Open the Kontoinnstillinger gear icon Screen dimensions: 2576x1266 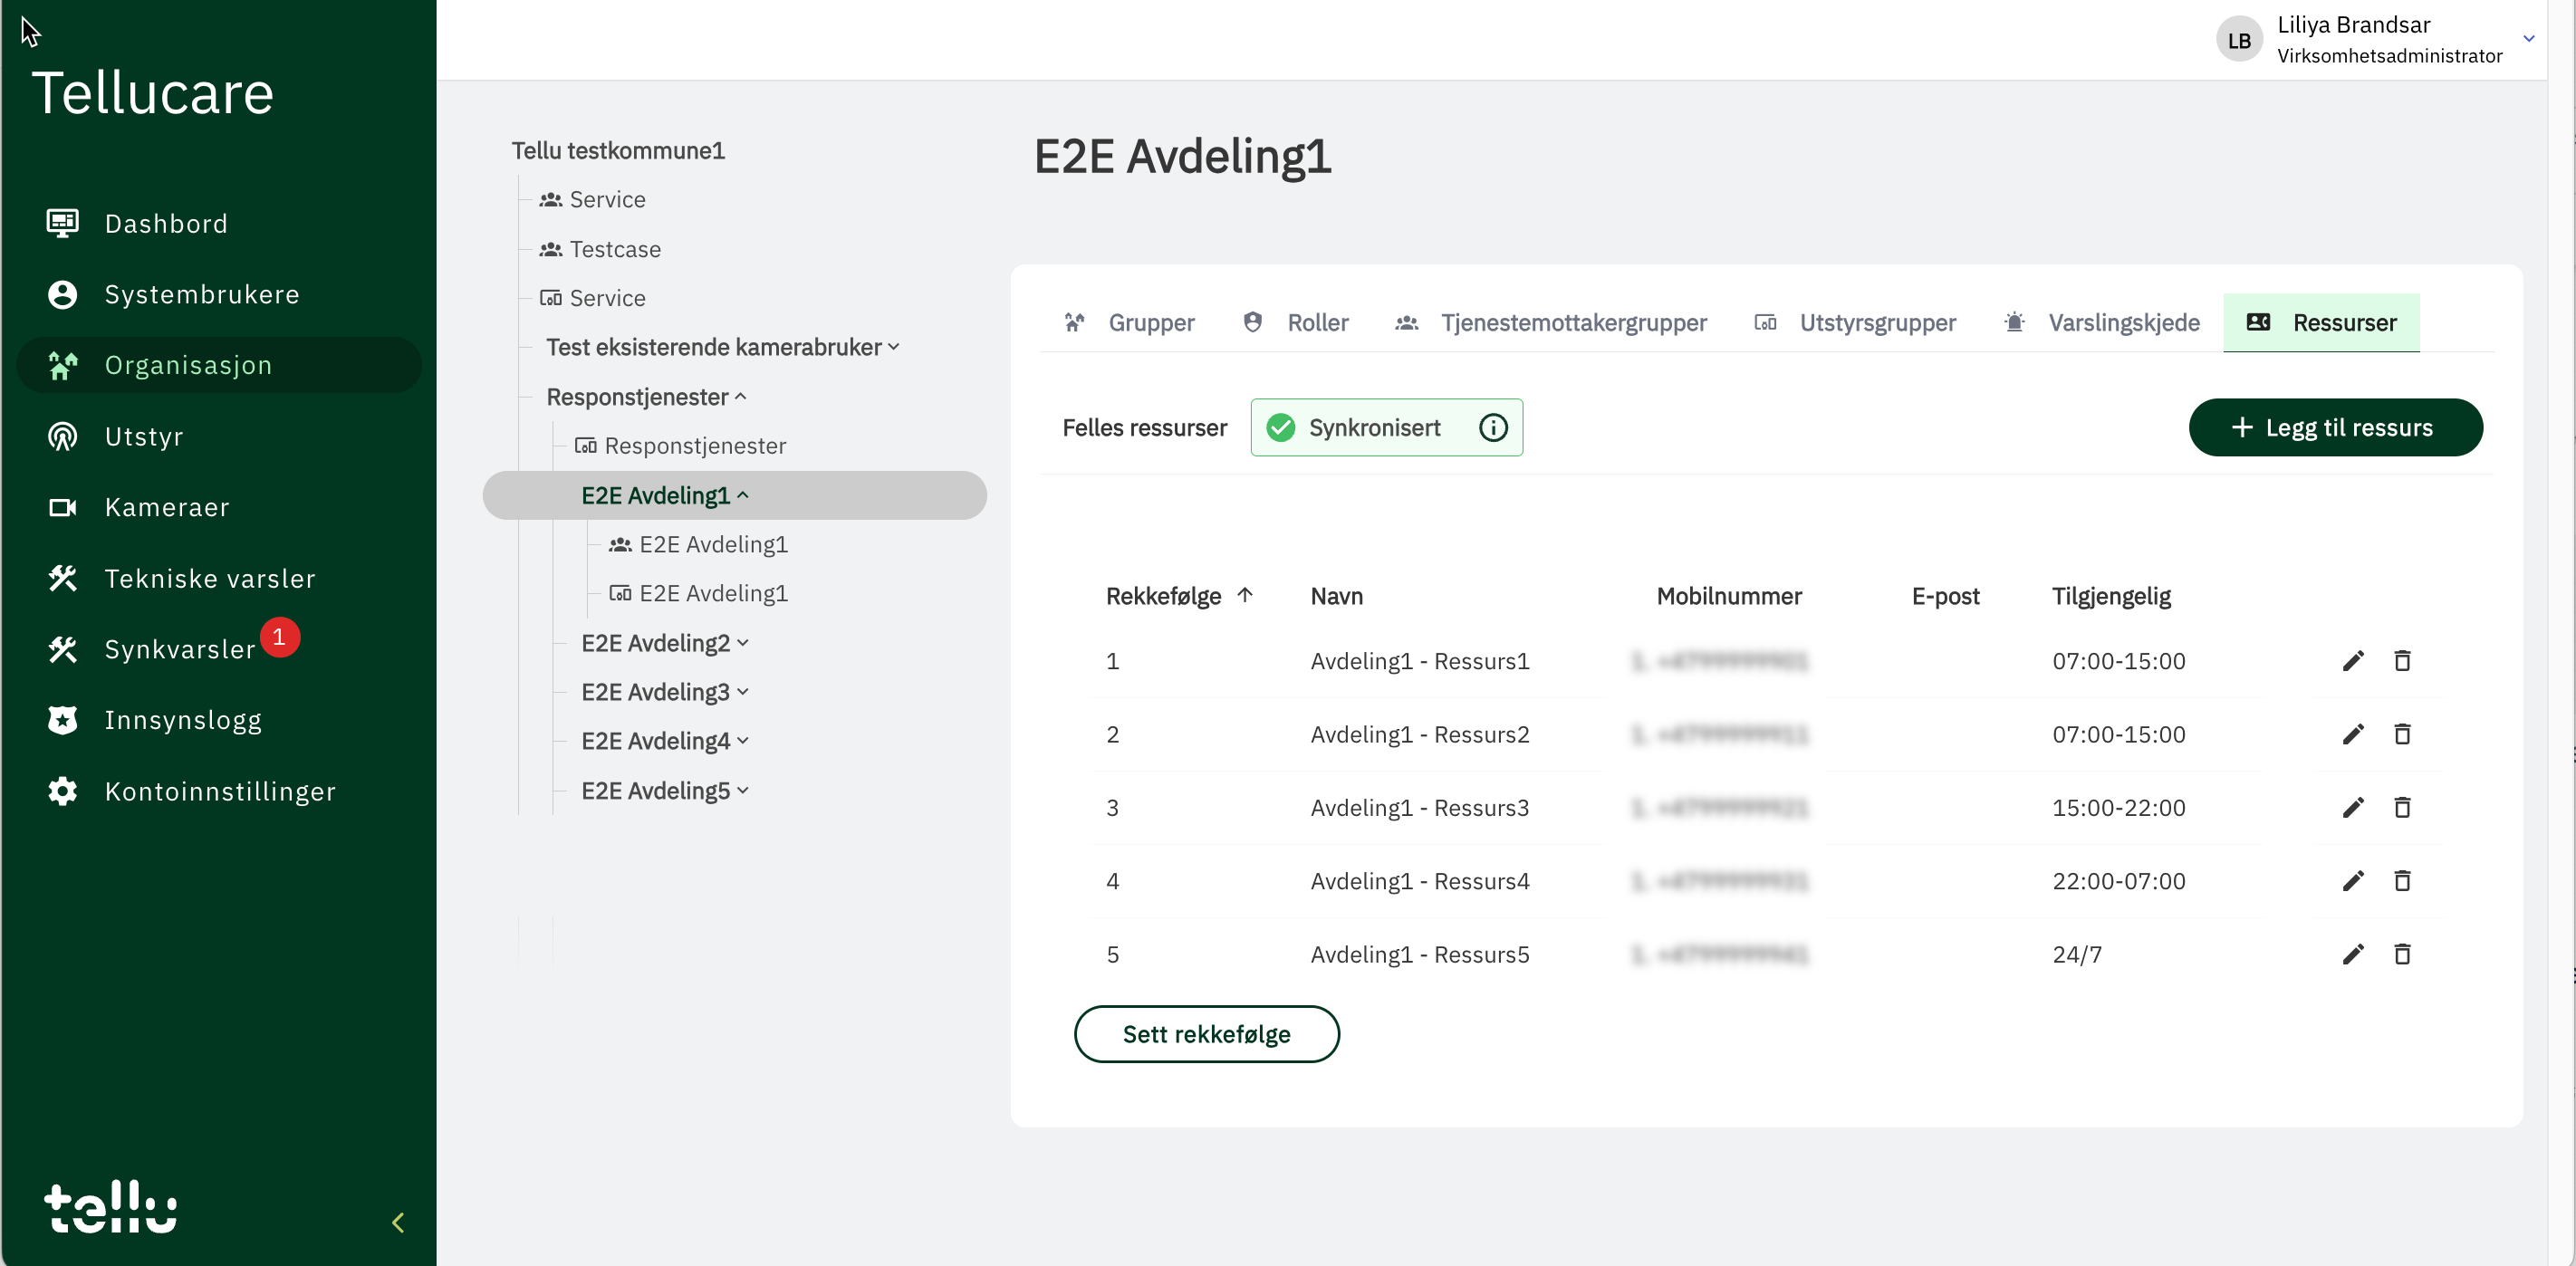tap(62, 791)
